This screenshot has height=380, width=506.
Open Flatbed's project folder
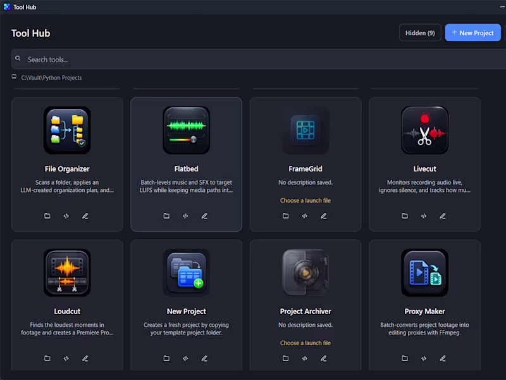click(166, 216)
